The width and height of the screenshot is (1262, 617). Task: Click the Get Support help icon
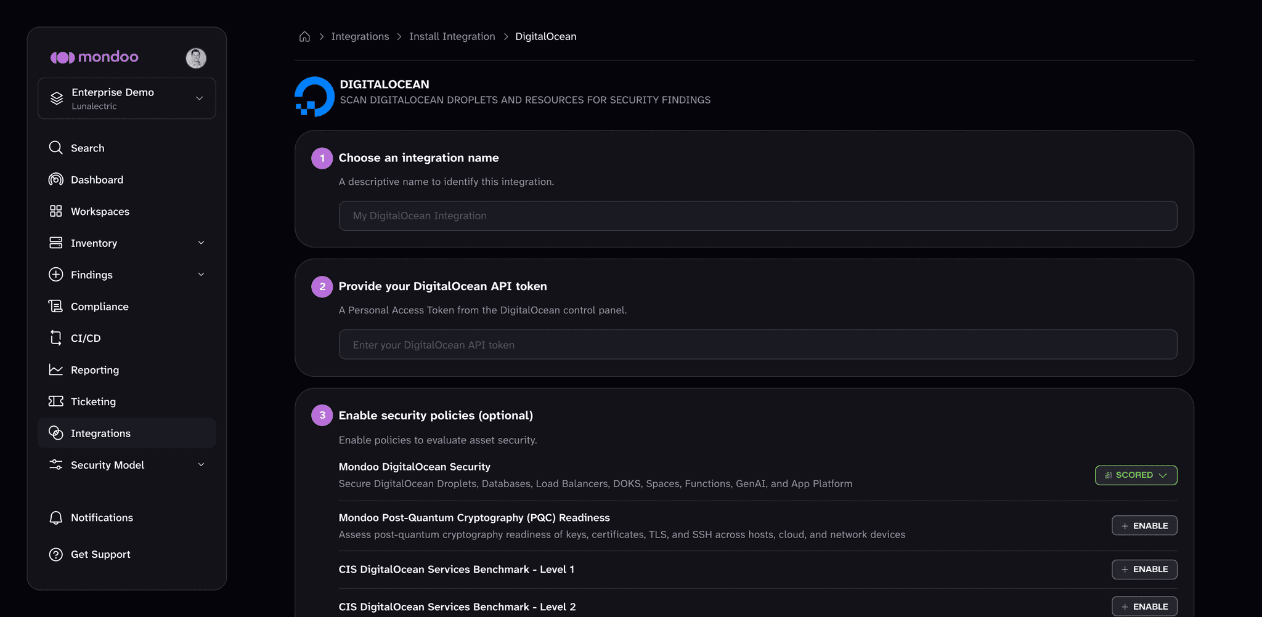click(55, 554)
